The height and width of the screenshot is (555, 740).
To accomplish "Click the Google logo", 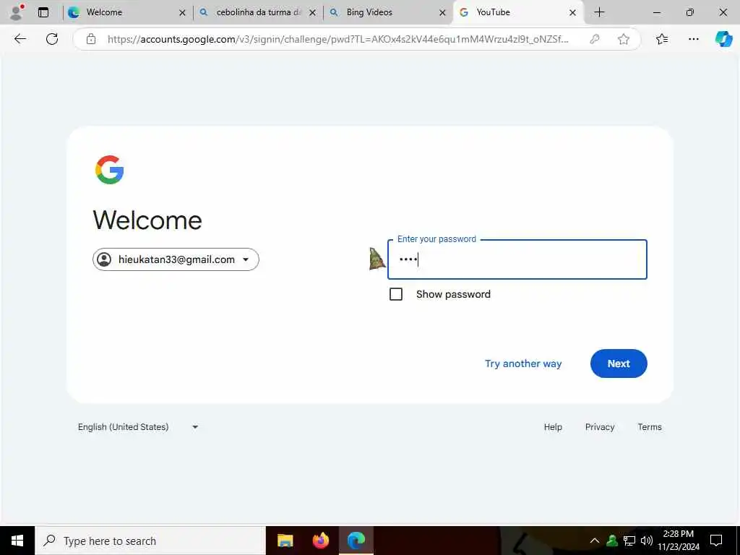I will [110, 169].
